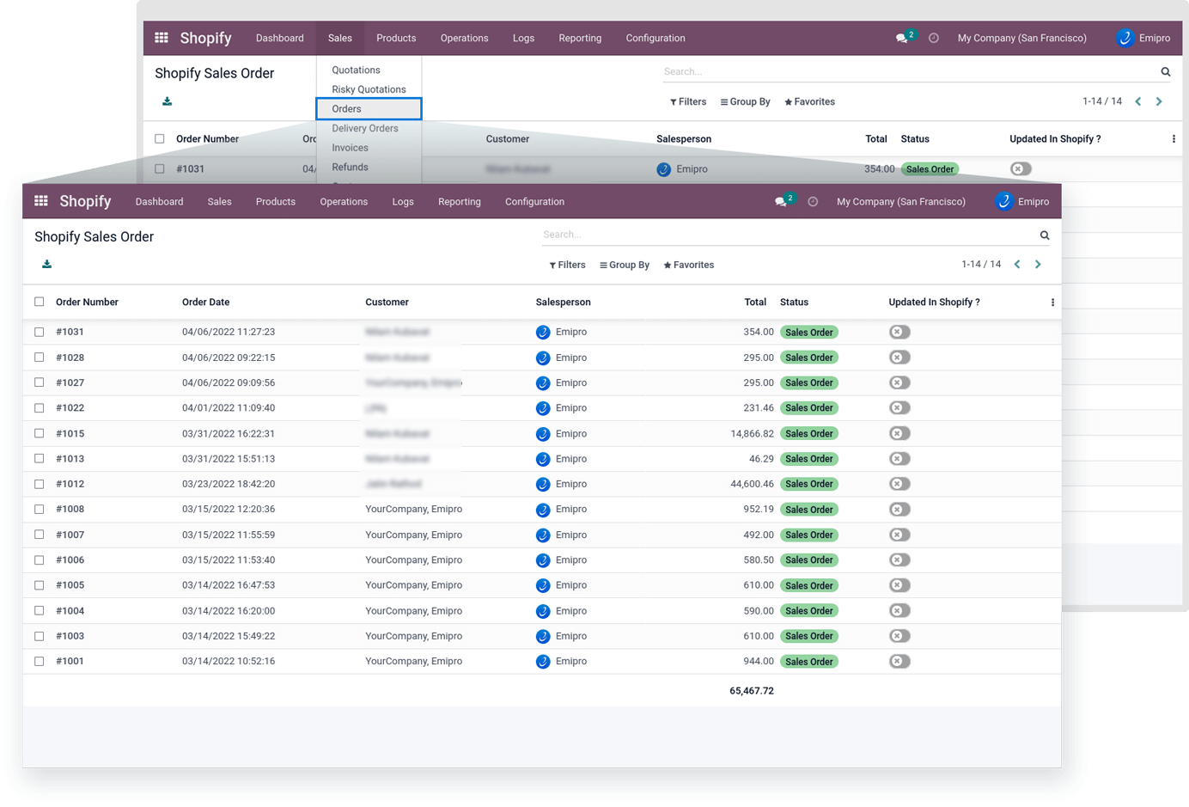Click Emipro user avatar in front window header
Image resolution: width=1189 pixels, height=807 pixels.
[1003, 202]
